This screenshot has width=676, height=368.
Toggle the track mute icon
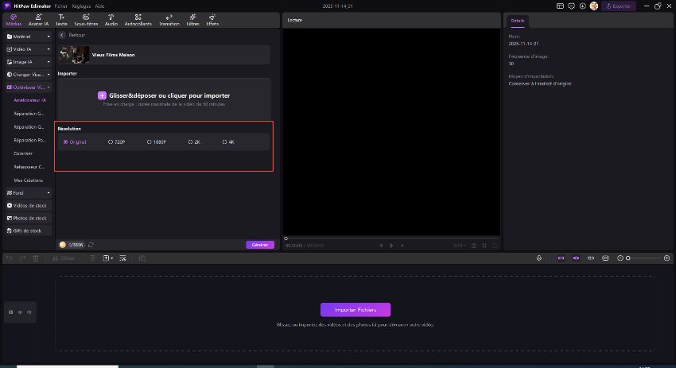(x=29, y=312)
